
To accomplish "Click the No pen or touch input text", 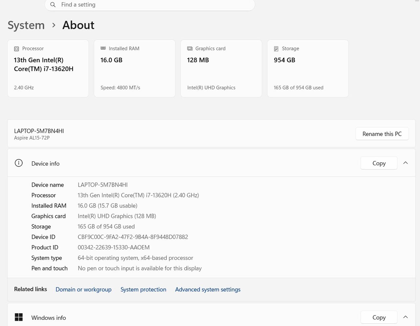I will tap(140, 268).
